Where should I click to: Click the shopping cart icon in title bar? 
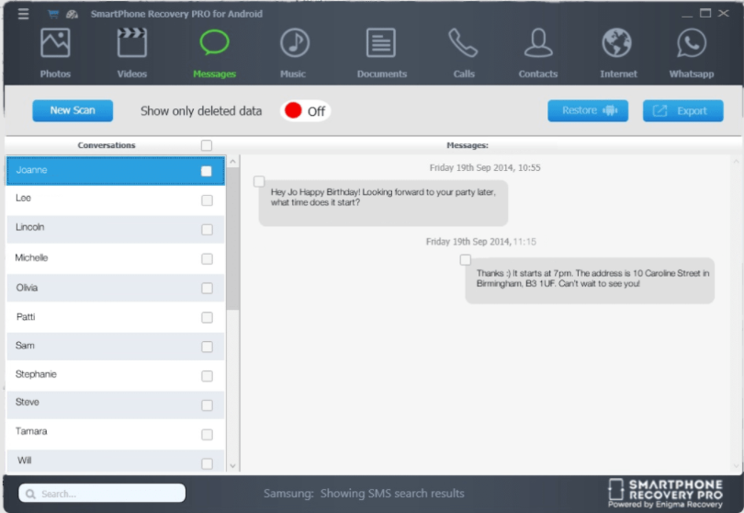[x=53, y=15]
